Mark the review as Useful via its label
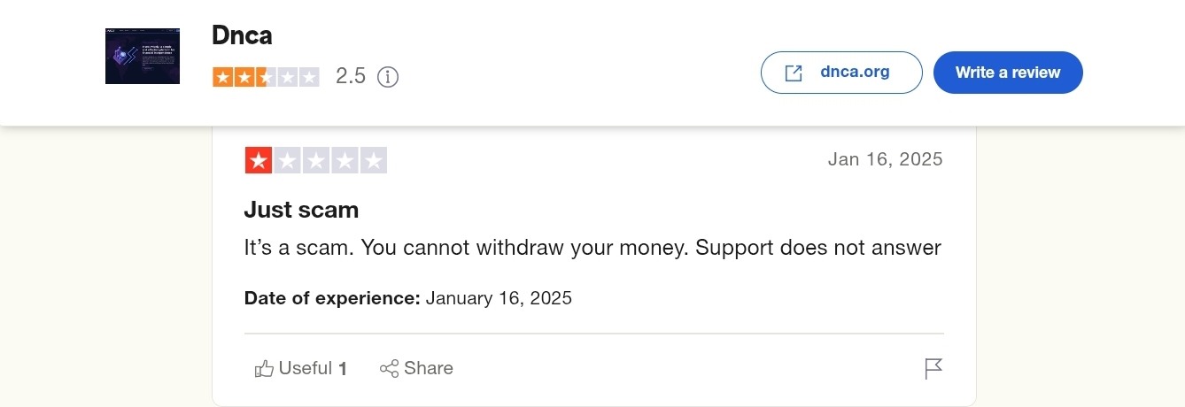Viewport: 1185px width, 407px height. [x=306, y=369]
